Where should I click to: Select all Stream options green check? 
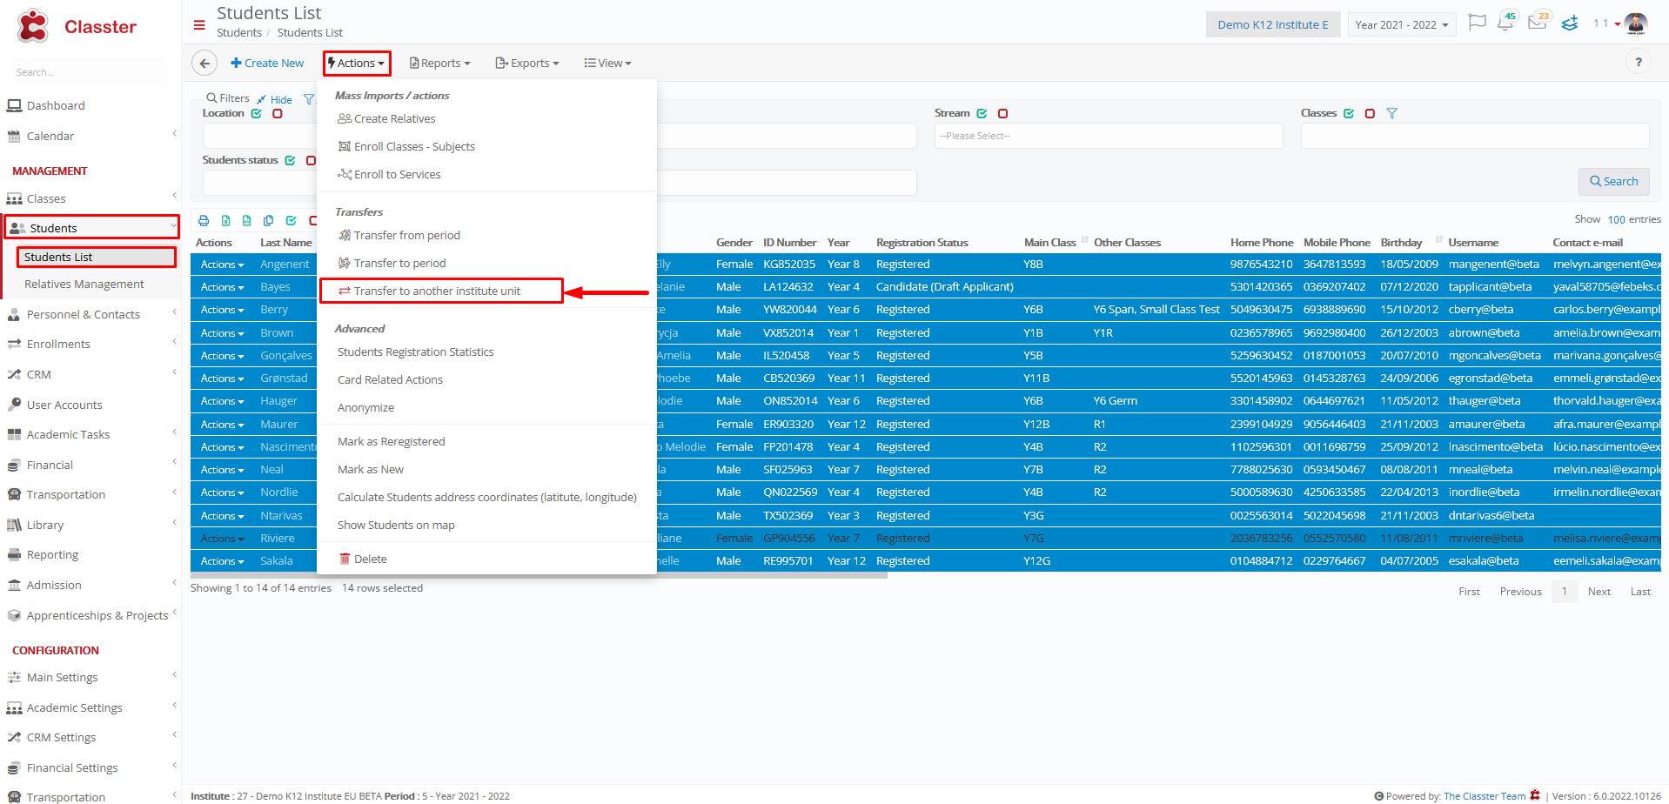pyautogui.click(x=982, y=114)
